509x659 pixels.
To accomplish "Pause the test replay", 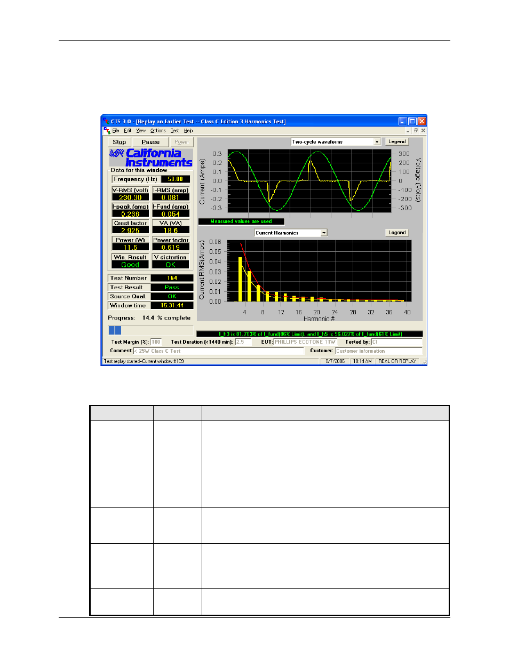I will (150, 142).
